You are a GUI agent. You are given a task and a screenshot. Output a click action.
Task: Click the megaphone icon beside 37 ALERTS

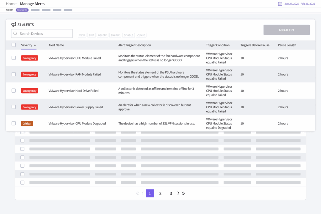click(x=13, y=24)
